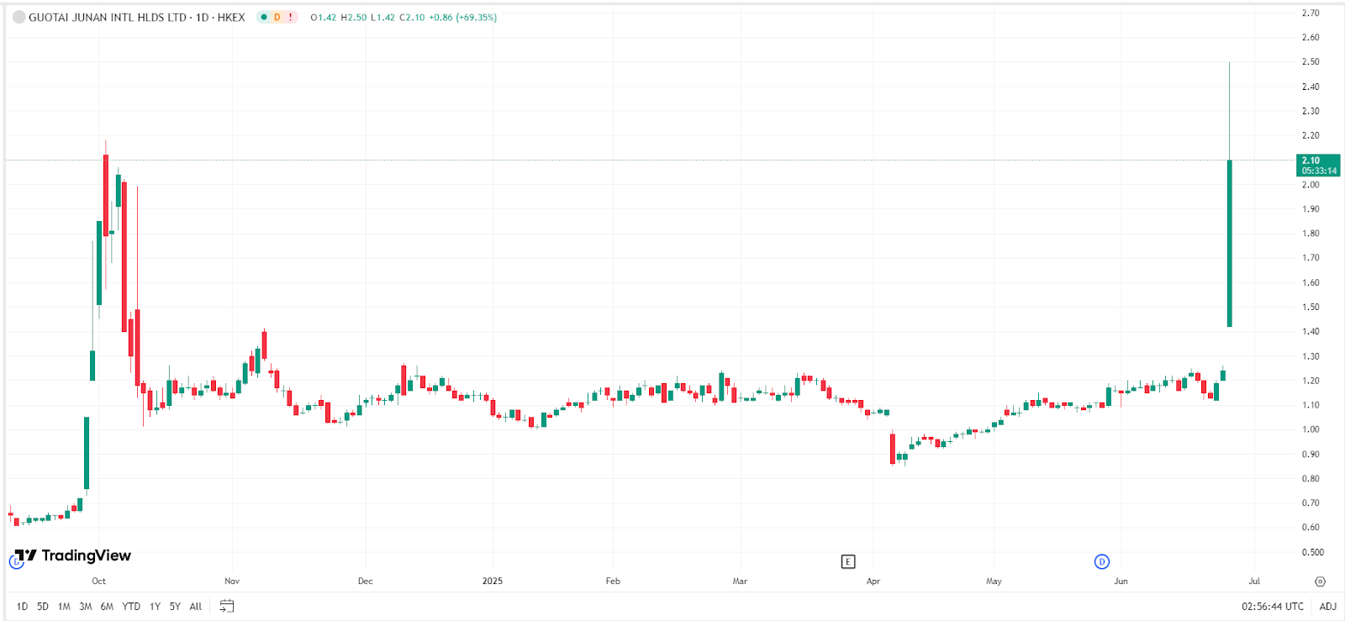The height and width of the screenshot is (621, 1345).
Task: Open the timezone selector showing 02:56:44 UTC
Action: point(1271,606)
